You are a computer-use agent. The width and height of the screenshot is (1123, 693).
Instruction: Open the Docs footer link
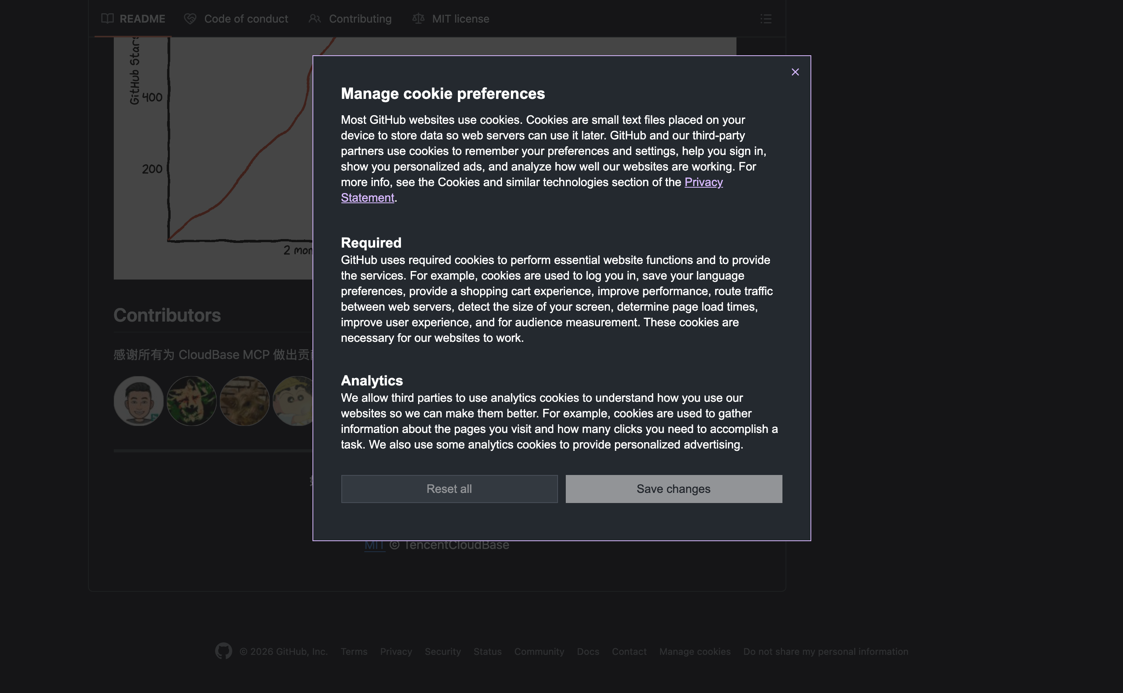pos(588,651)
